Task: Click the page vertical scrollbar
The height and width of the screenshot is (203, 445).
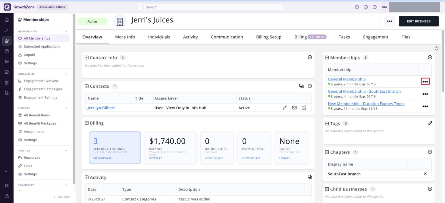Action: tap(443, 61)
